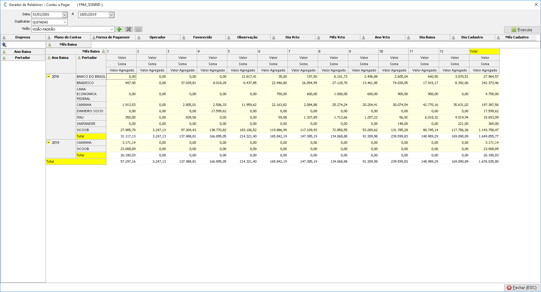Click the Observação field icon
Image resolution: width=541 pixels, height=292 pixels.
(229, 38)
